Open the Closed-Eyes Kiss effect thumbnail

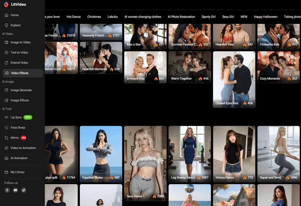(x=234, y=79)
